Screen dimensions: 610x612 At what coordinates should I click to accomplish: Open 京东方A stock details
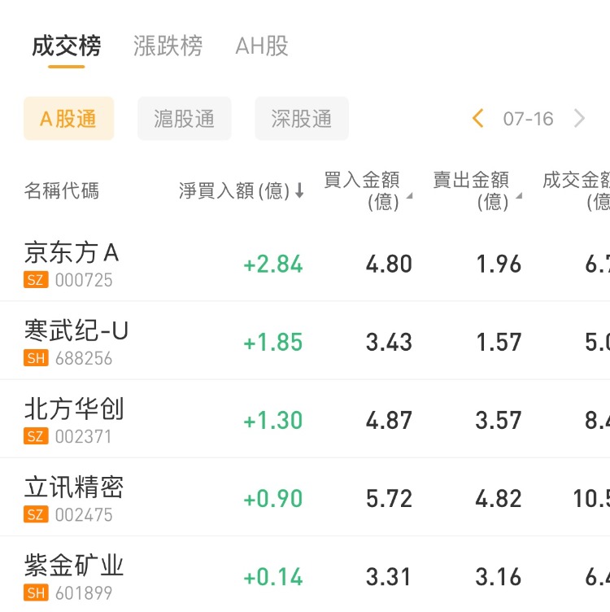pos(72,253)
